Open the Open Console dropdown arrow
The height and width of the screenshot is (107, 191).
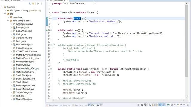click(x=181, y=105)
